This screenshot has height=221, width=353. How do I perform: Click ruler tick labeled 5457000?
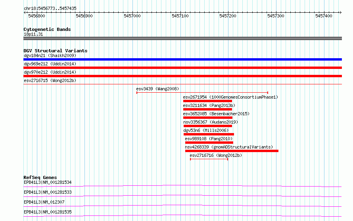[132, 16]
